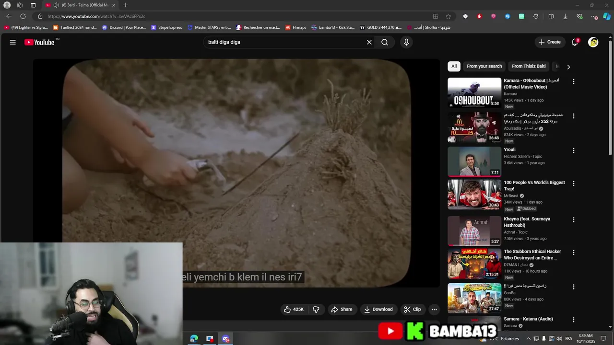Open the red hand adblock extension
Screen dimensions: 614x345
pyautogui.click(x=479, y=16)
